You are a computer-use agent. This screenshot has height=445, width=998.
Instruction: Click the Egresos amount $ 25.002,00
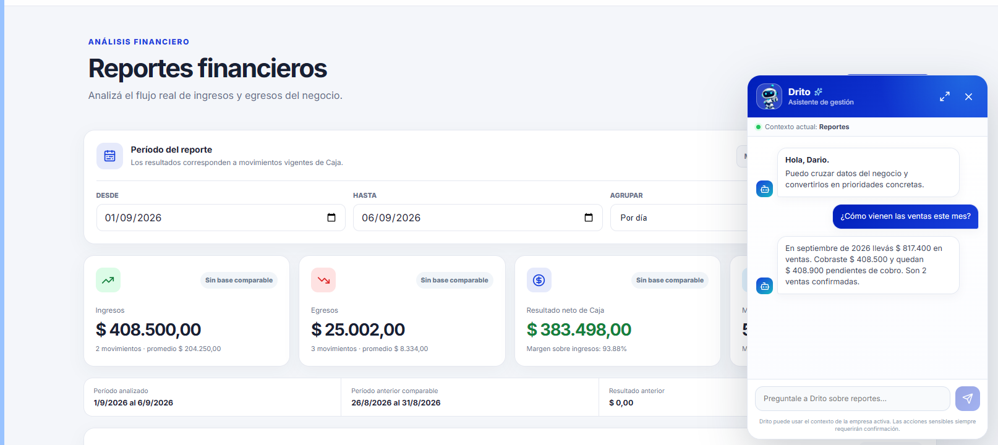(x=358, y=329)
